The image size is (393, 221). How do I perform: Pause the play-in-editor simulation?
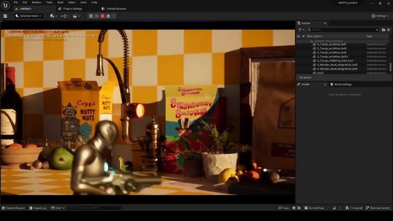pos(91,16)
